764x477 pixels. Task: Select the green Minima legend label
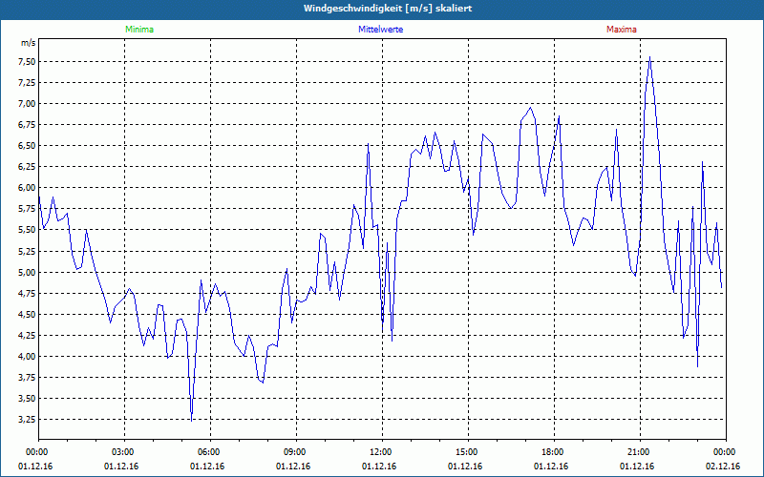[x=139, y=30]
